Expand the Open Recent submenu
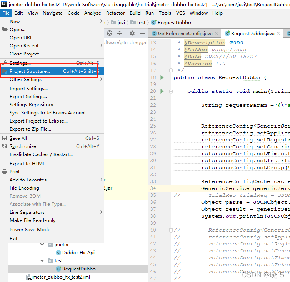 (101, 45)
